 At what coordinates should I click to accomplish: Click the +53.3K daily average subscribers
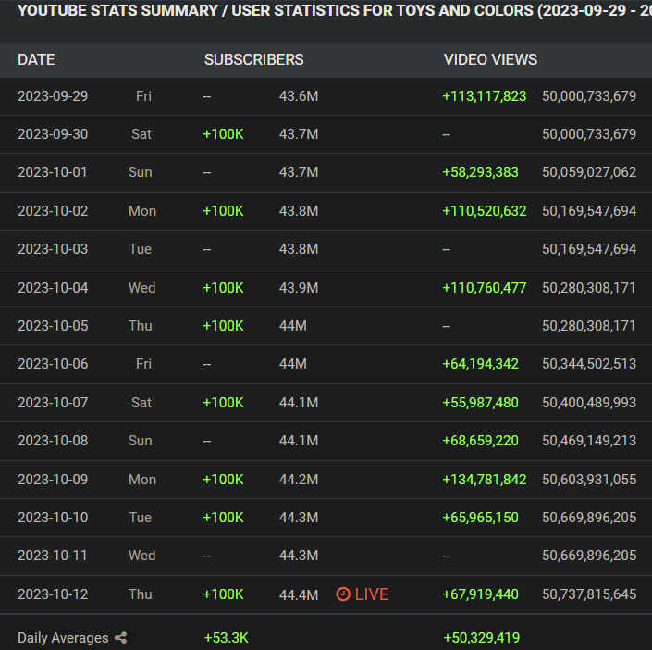(x=227, y=638)
